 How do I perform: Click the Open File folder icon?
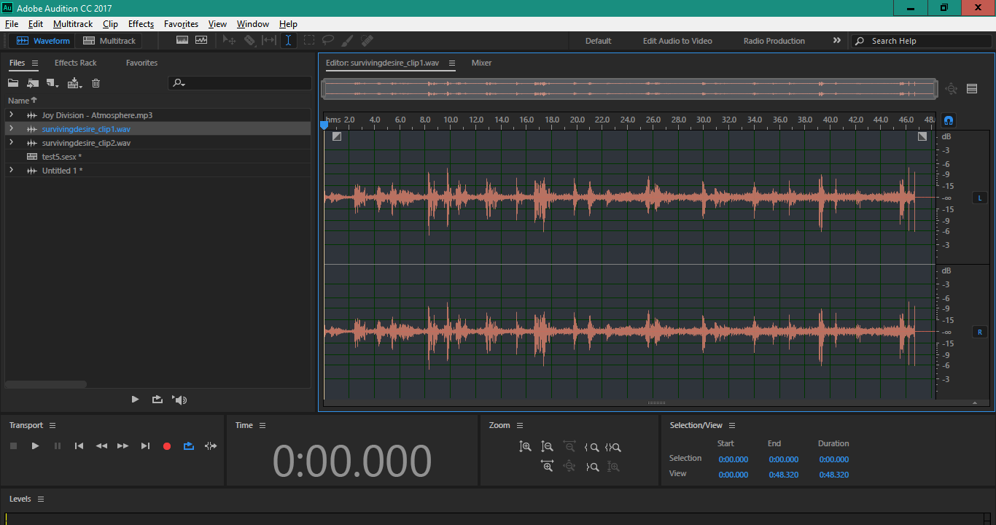(x=13, y=83)
